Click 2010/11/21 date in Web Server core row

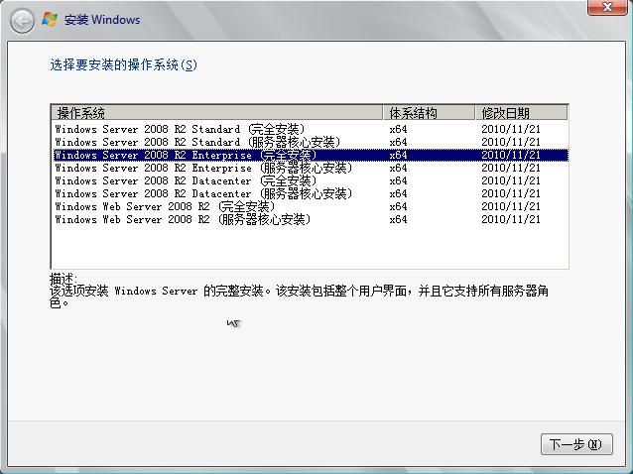(511, 219)
